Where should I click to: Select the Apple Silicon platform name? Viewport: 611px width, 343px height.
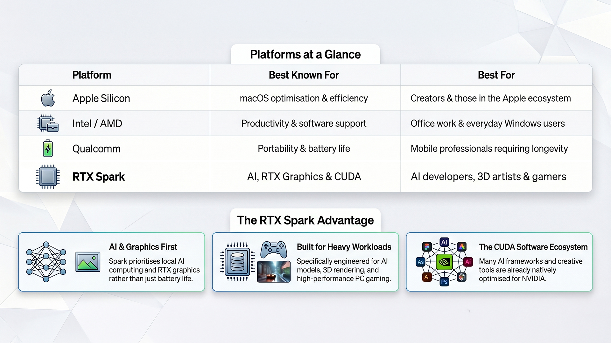(x=101, y=98)
